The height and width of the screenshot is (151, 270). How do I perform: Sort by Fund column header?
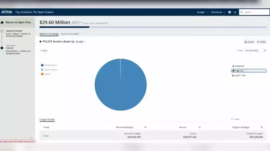(x=46, y=127)
